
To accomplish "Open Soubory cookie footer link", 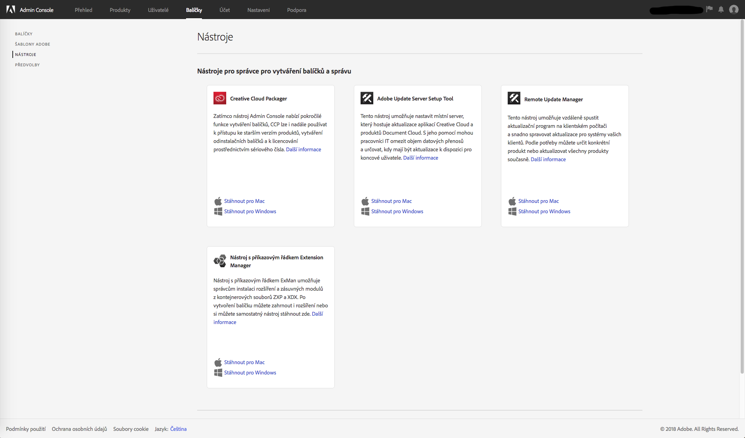I will point(131,429).
